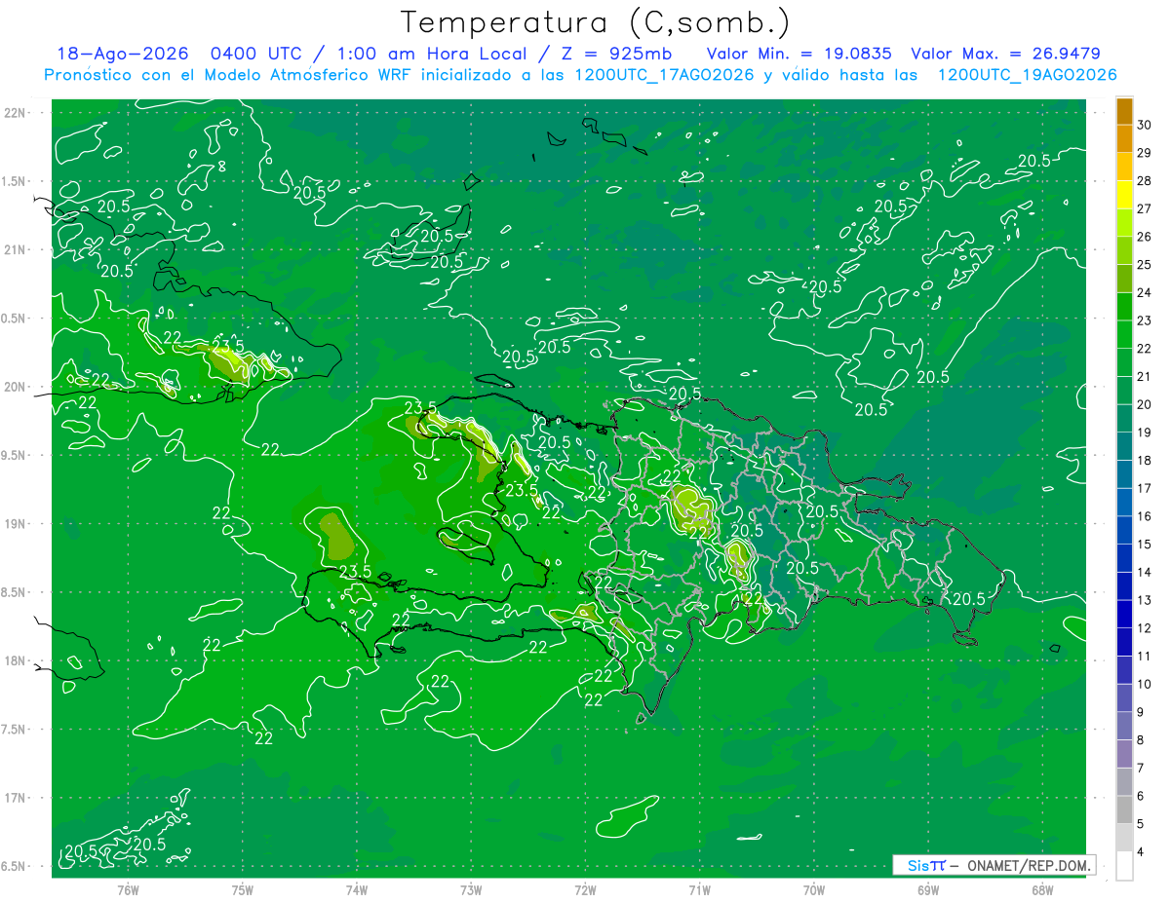This screenshot has width=1170, height=903.
Task: Pick the legend color between 21 and 22
Action: click(x=1124, y=362)
